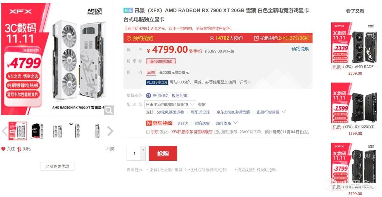The height and width of the screenshot is (197, 382).
Task: Decrease quantity with the minus stepper
Action: pos(143,157)
